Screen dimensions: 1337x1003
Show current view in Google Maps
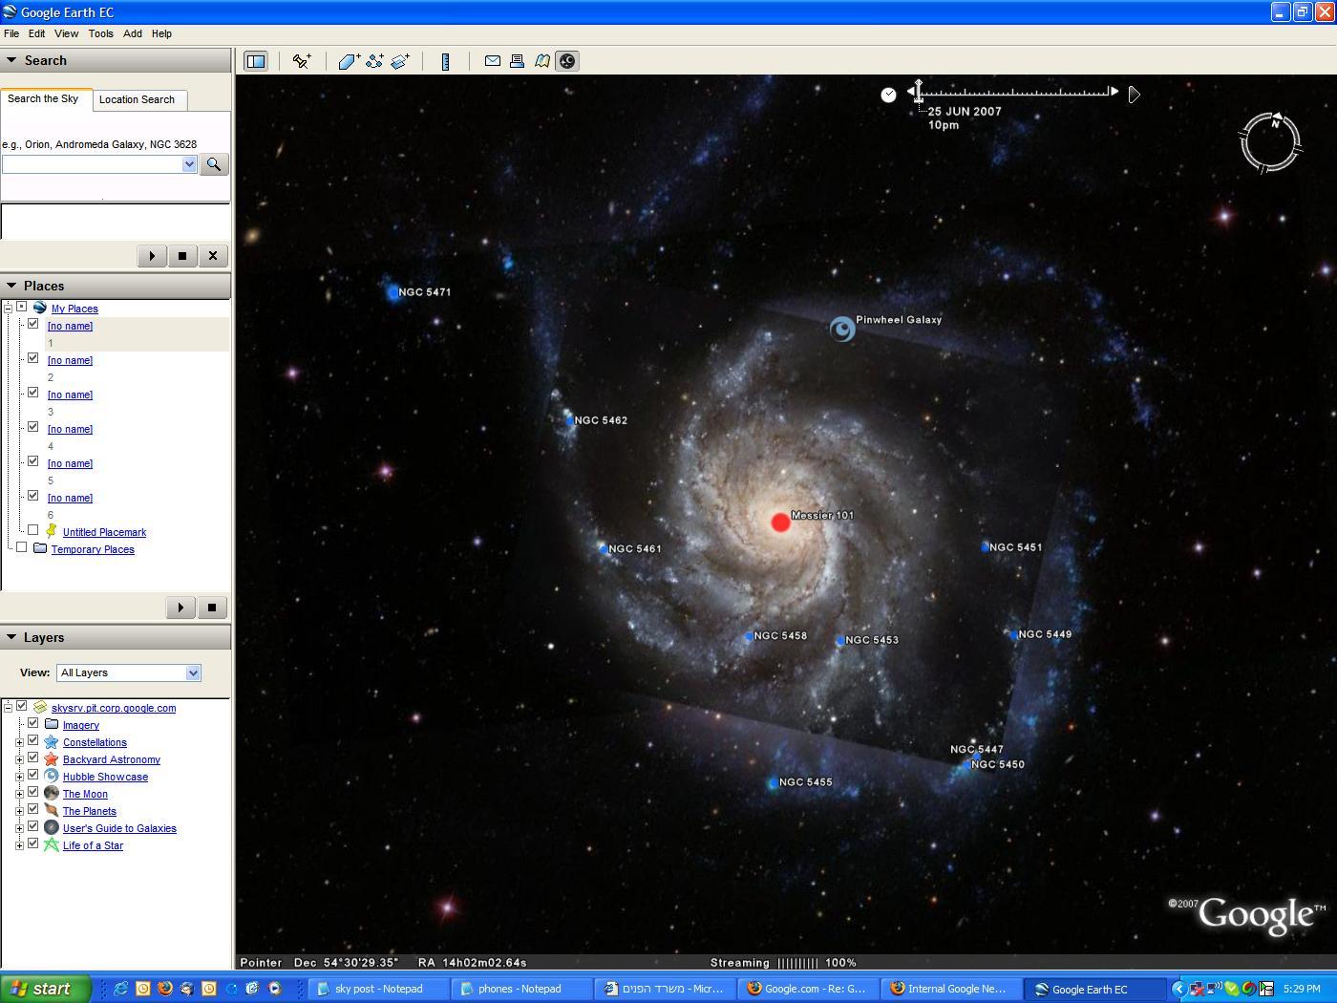click(x=541, y=61)
